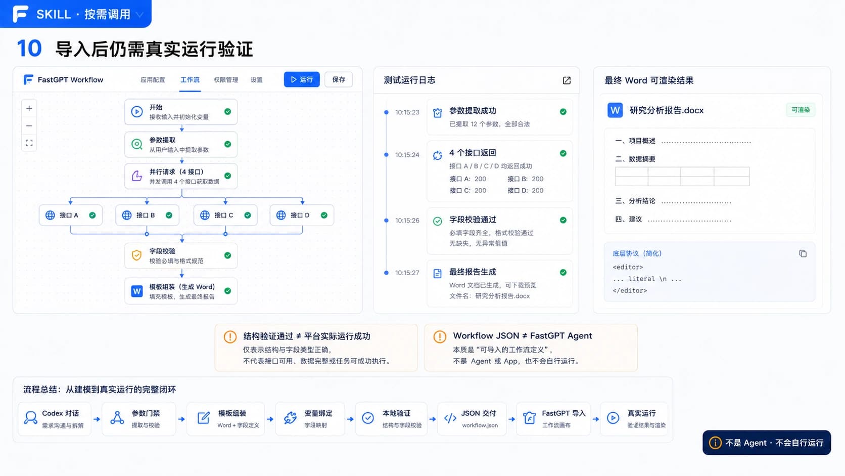The width and height of the screenshot is (845, 476).
Task: Click the 字段校验 shield icon
Action: coord(136,255)
